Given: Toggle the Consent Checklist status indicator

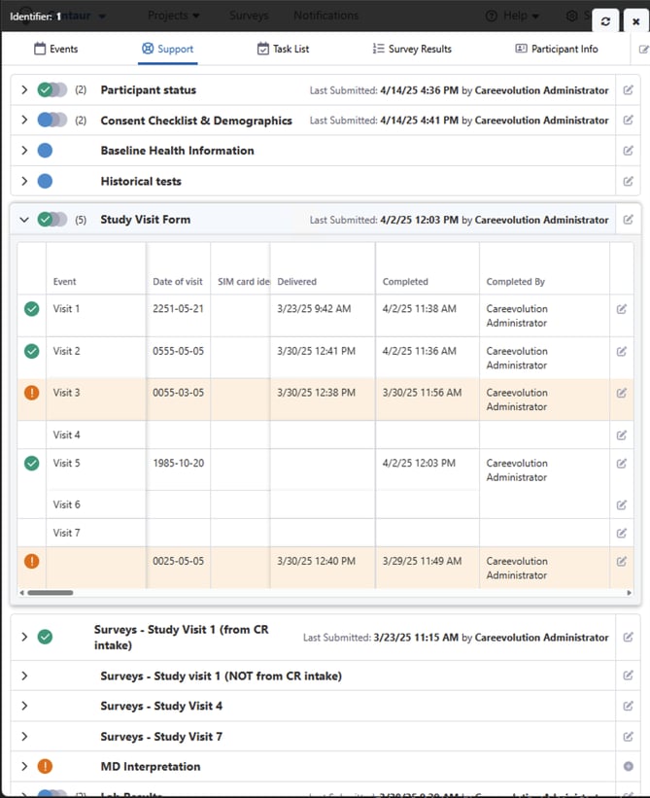Looking at the screenshot, I should (x=52, y=121).
